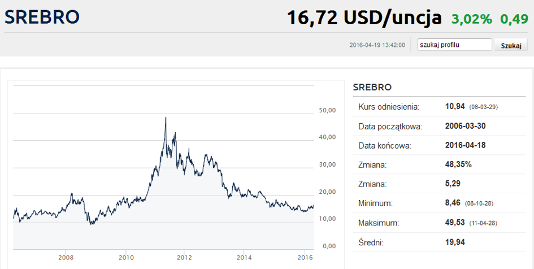Click the 2011 peak on the chart
The width and height of the screenshot is (534, 269).
166,118
